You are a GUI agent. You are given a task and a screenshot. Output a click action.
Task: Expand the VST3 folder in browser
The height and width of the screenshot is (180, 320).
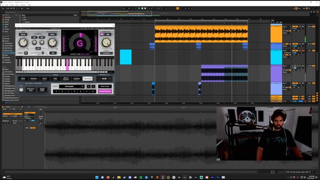pos(22,19)
